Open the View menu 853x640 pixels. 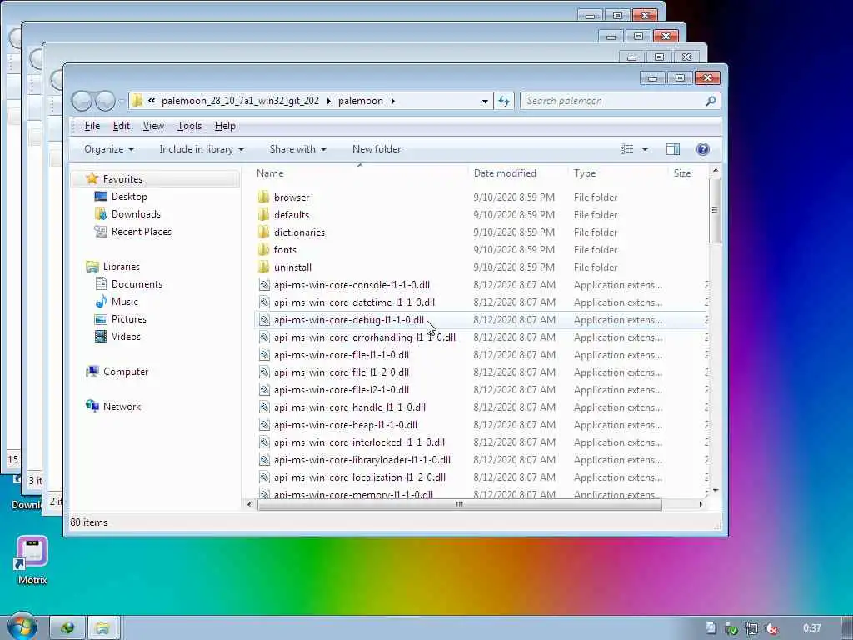coord(153,126)
